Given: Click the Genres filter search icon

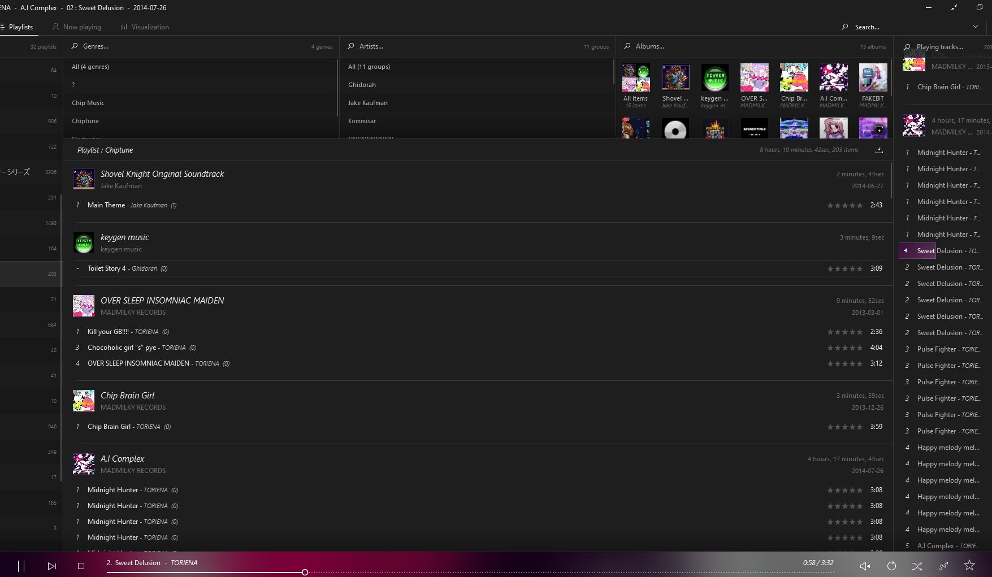Looking at the screenshot, I should point(75,46).
